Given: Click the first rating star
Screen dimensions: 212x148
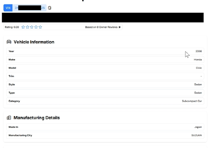Looking at the screenshot, I should point(23,27).
